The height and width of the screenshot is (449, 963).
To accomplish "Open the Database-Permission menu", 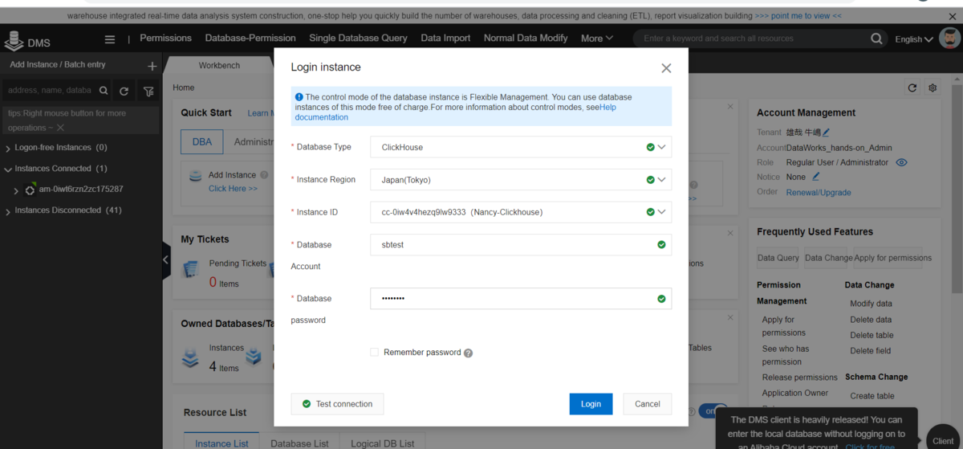I will pos(250,38).
